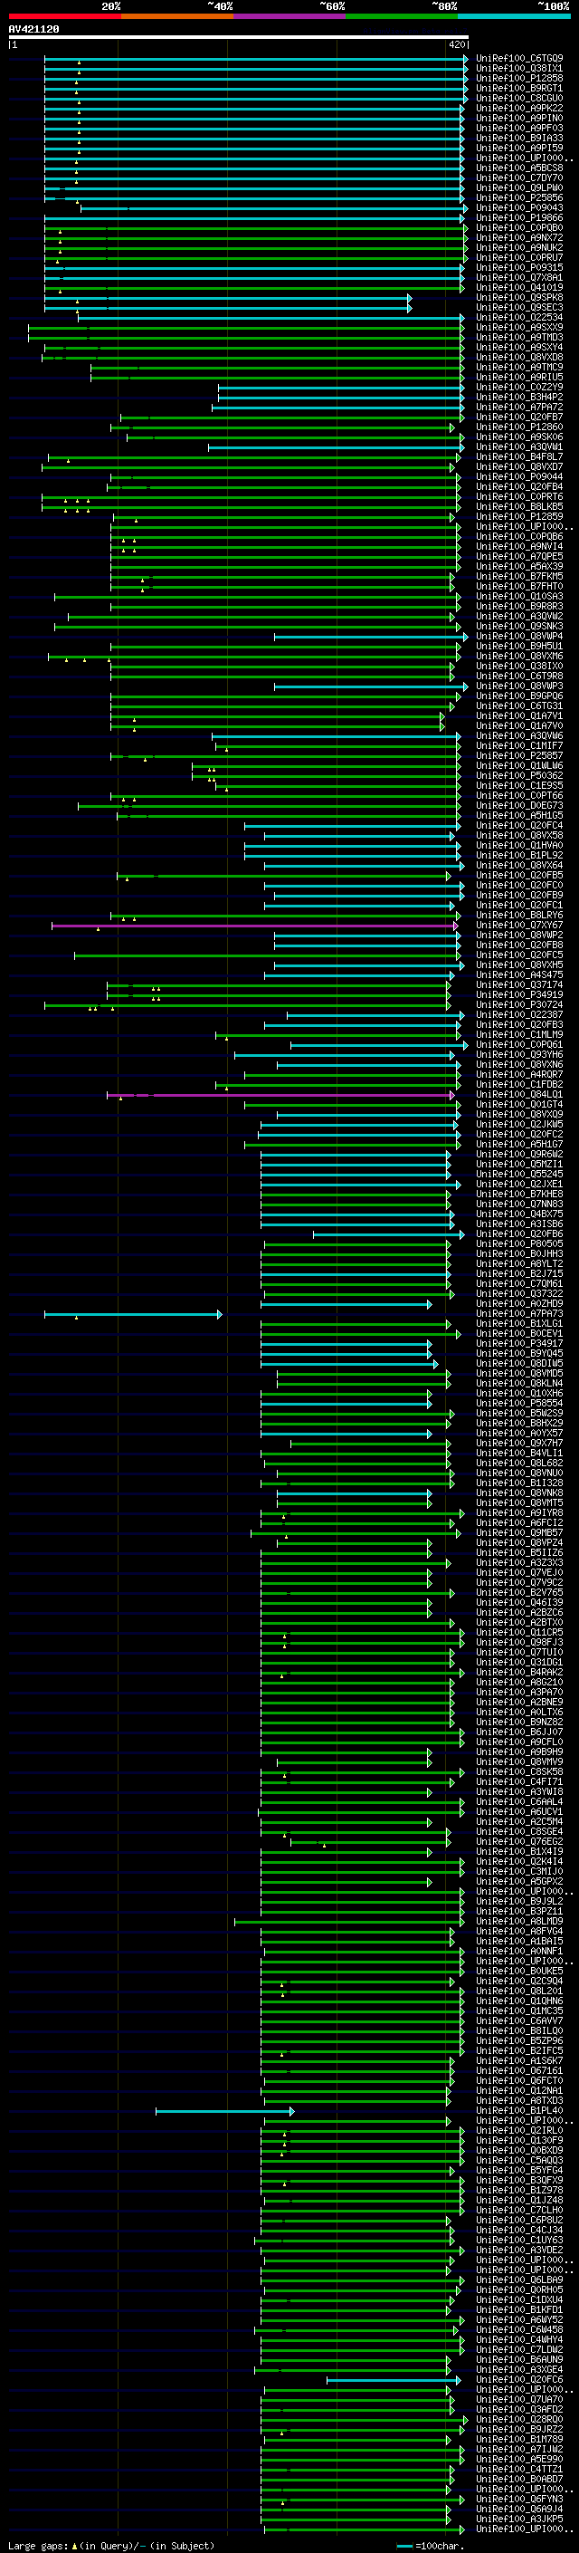Viewport: 579px width, 2553px height.
Task: Select the query label AV421120
Action: pos(33,29)
